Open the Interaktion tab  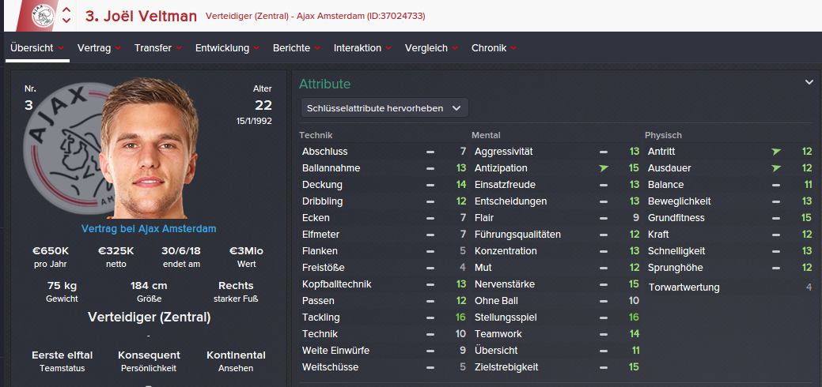358,48
